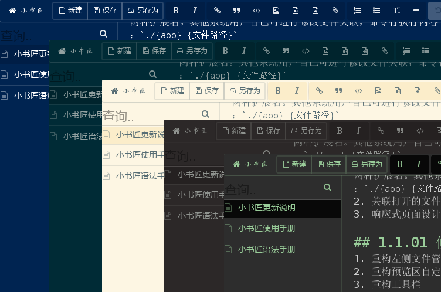Click 新建 button in dark gray toolbar
441x292 pixels.
pyautogui.click(x=233, y=131)
